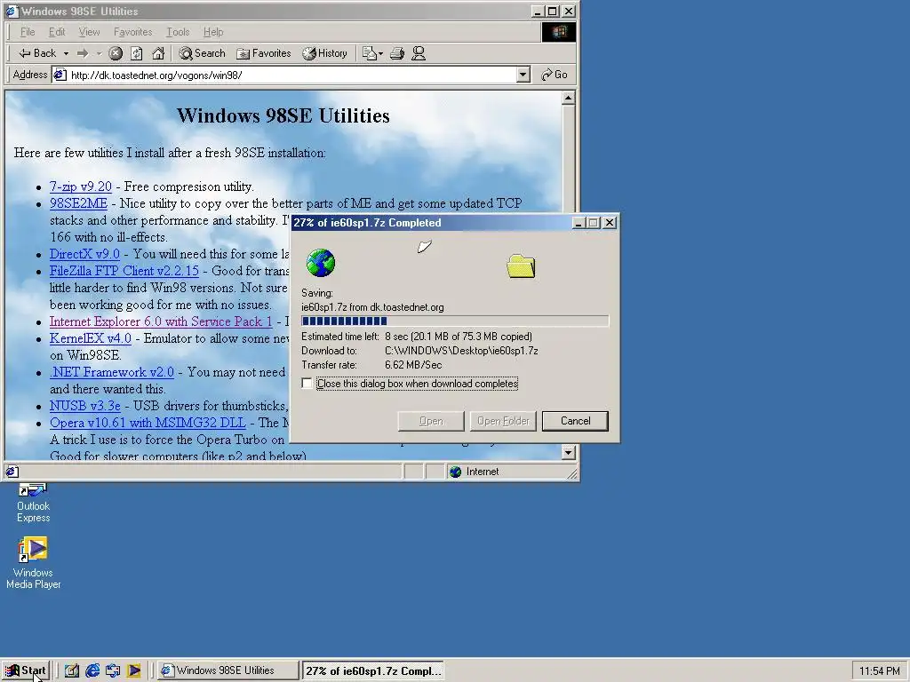910x682 pixels.
Task: Open the Tools menu
Action: pyautogui.click(x=178, y=32)
